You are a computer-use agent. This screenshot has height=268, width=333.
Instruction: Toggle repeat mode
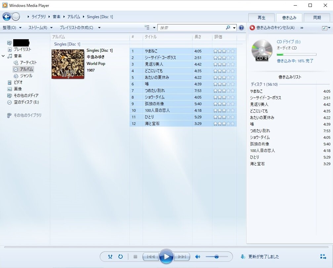click(120, 257)
